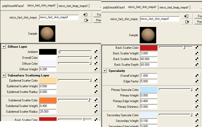Click the map button for Edge Factor
Image resolution: width=202 pixels, height=127 pixels.
(x=197, y=81)
